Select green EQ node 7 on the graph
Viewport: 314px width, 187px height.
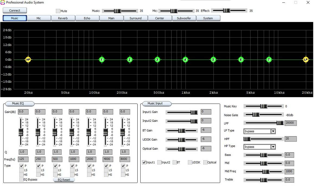pos(269,60)
